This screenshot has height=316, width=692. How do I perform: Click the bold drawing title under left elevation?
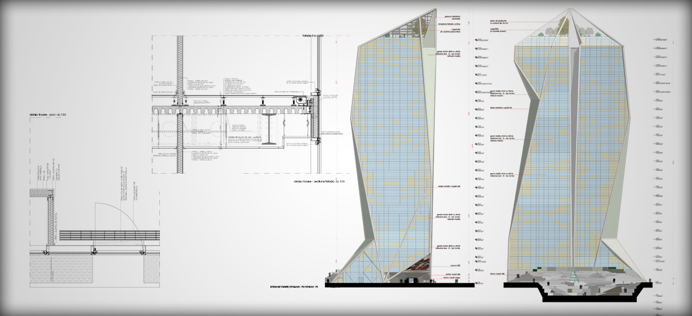297,287
